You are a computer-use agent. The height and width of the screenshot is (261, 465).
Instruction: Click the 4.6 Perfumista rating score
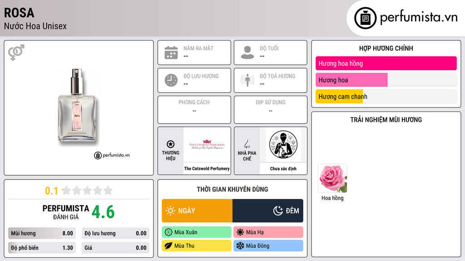click(x=103, y=212)
